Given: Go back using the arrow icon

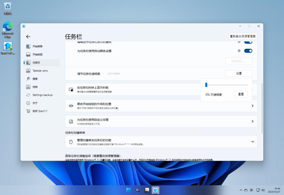Looking at the screenshot, I should tap(28, 37).
